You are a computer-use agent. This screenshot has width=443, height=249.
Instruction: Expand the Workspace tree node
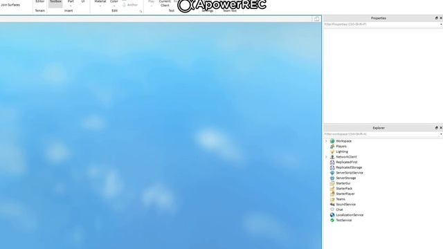[x=326, y=141]
